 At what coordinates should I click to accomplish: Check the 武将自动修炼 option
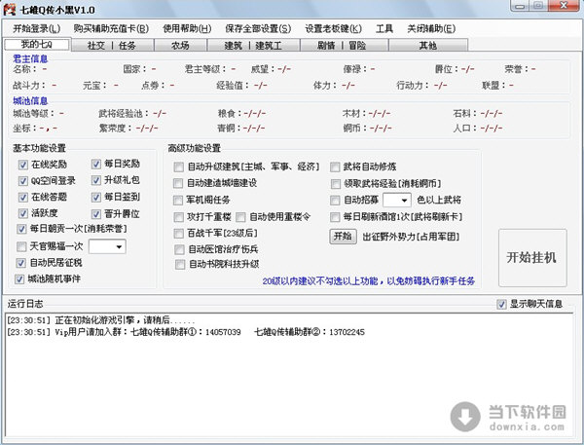(x=336, y=167)
